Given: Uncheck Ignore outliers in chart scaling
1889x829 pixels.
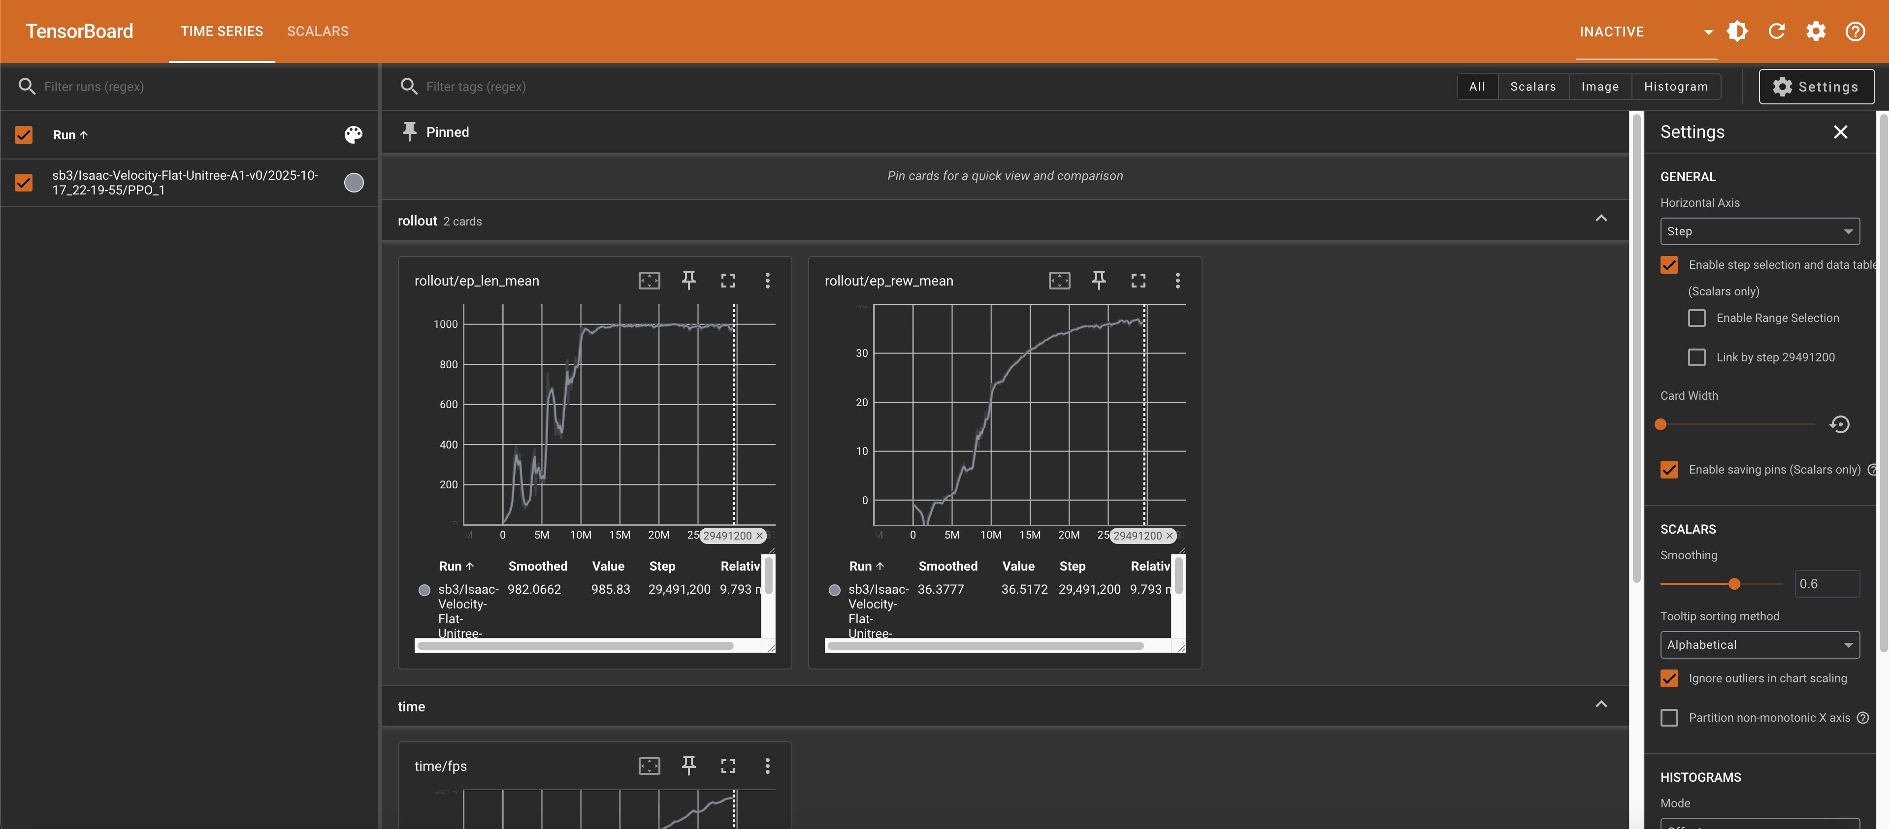Looking at the screenshot, I should tap(1669, 678).
